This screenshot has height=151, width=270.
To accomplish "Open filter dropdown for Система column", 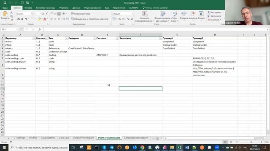I will (x=117, y=38).
